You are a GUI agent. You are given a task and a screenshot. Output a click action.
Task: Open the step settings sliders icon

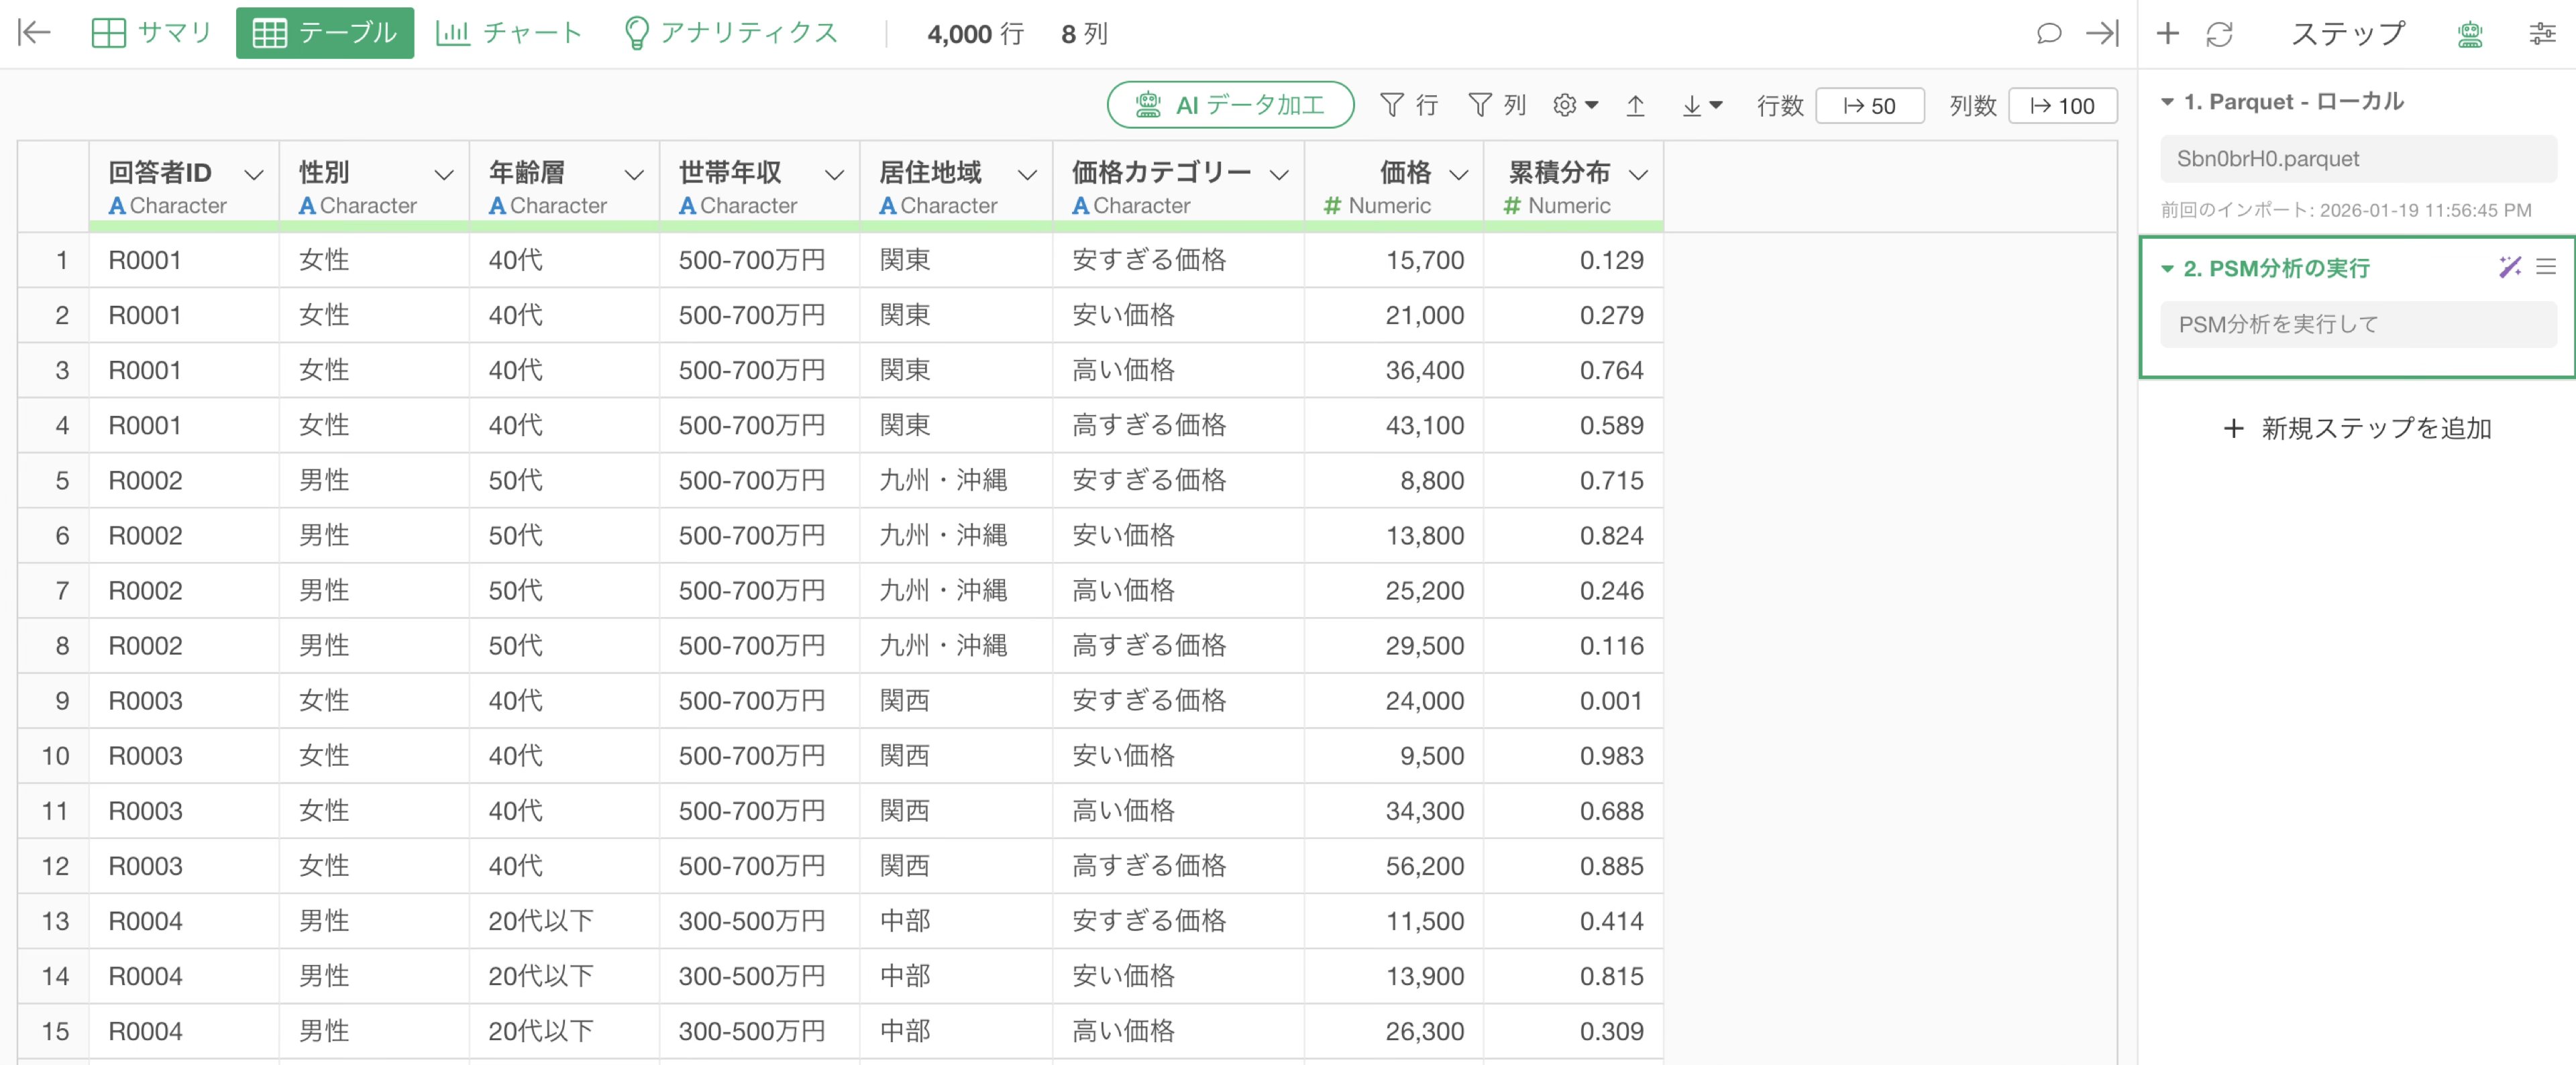2542,33
